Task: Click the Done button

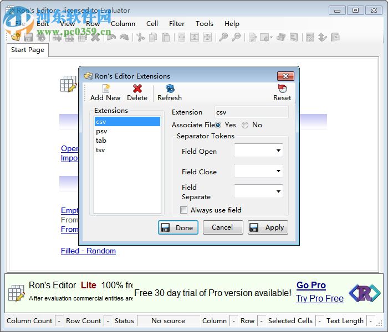Action: pyautogui.click(x=178, y=227)
